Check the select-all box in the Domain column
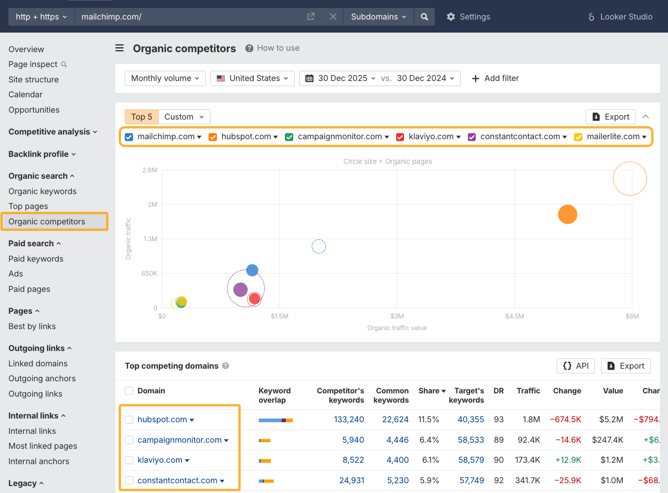 128,391
